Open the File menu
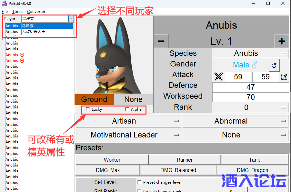Image resolution: width=291 pixels, height=192 pixels. pos(5,12)
